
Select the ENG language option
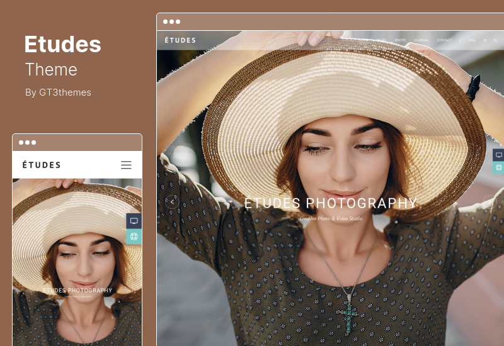pos(472,40)
